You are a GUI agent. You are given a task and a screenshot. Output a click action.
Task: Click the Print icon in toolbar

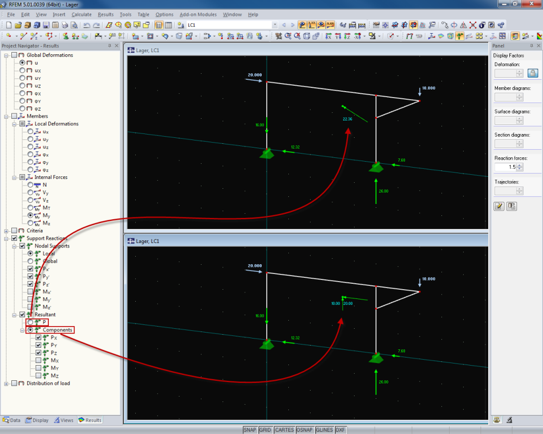65,25
